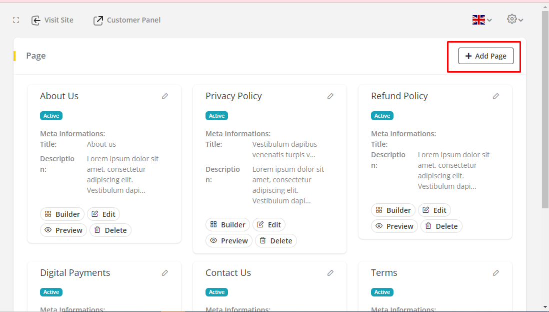Preview the Privacy Policy page

(x=229, y=241)
